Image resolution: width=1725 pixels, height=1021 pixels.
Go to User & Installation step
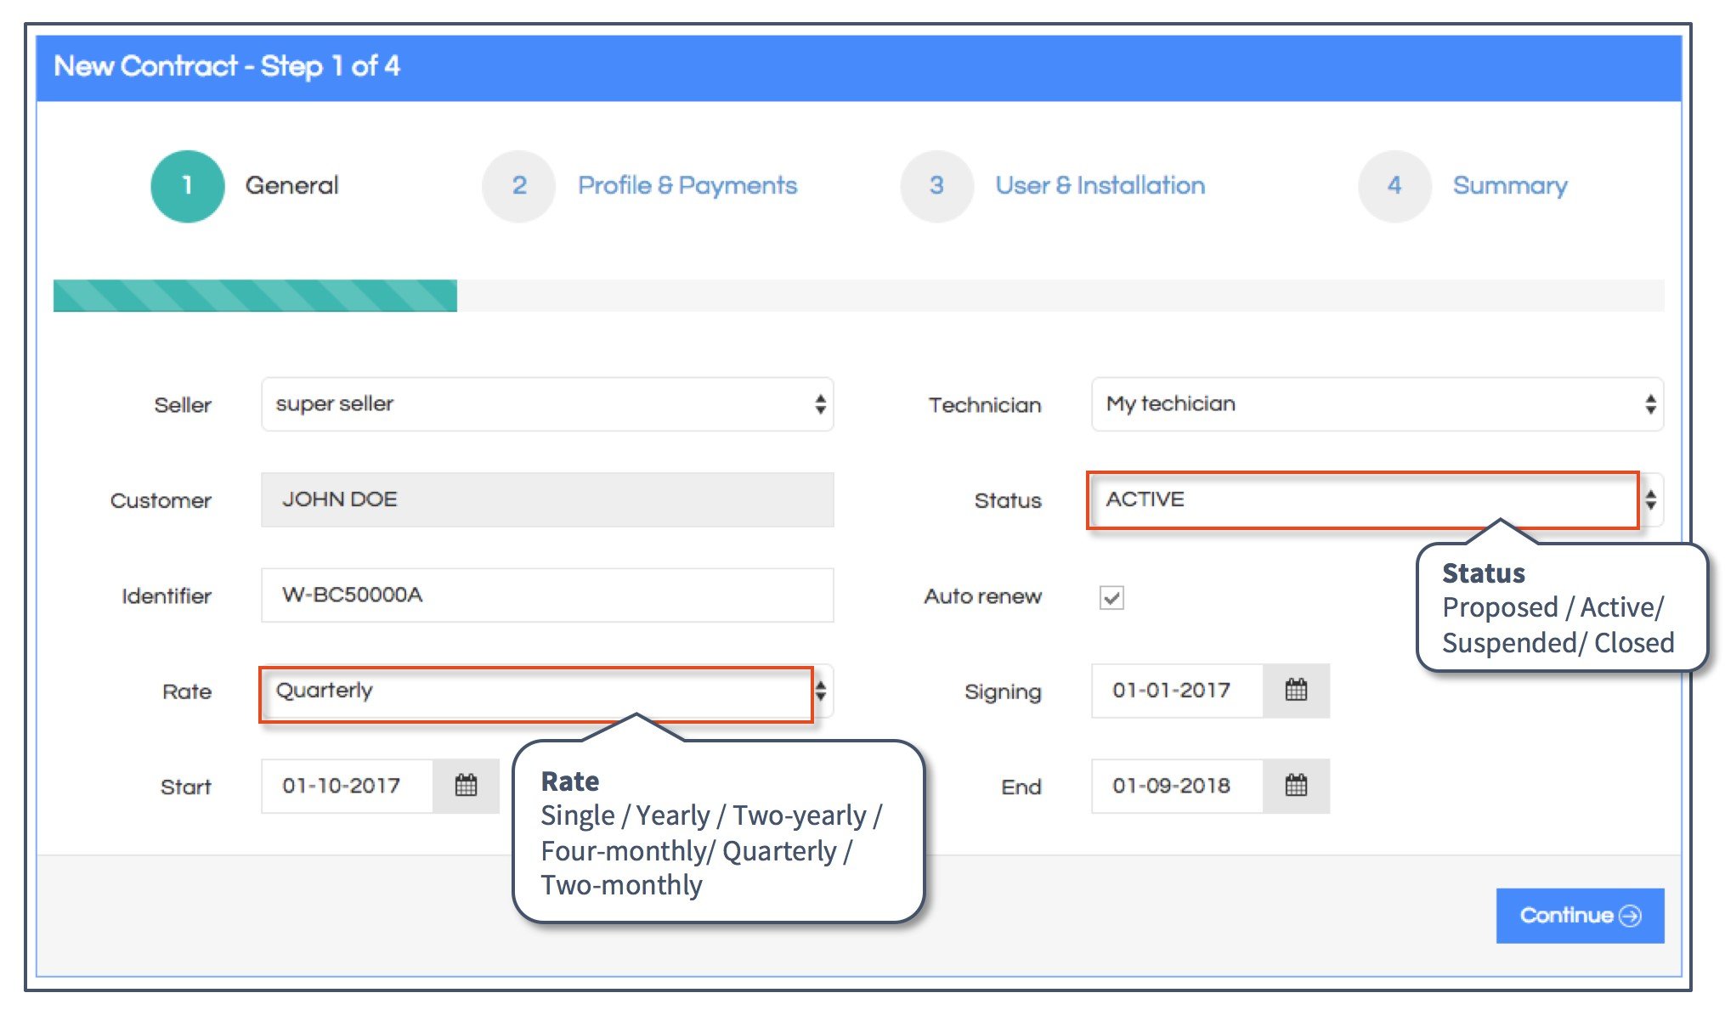(x=1100, y=185)
